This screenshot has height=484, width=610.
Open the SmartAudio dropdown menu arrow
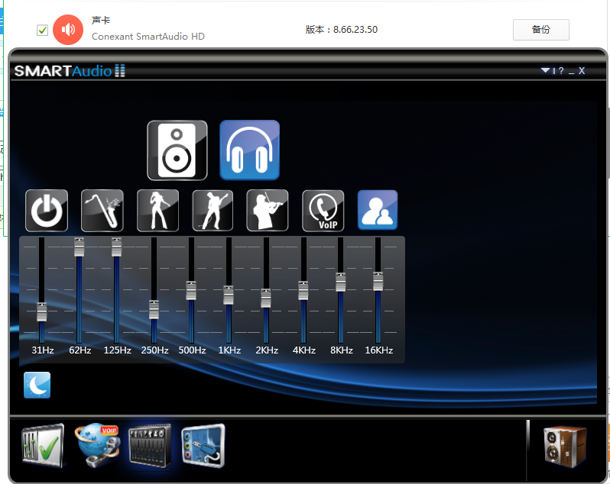click(546, 70)
